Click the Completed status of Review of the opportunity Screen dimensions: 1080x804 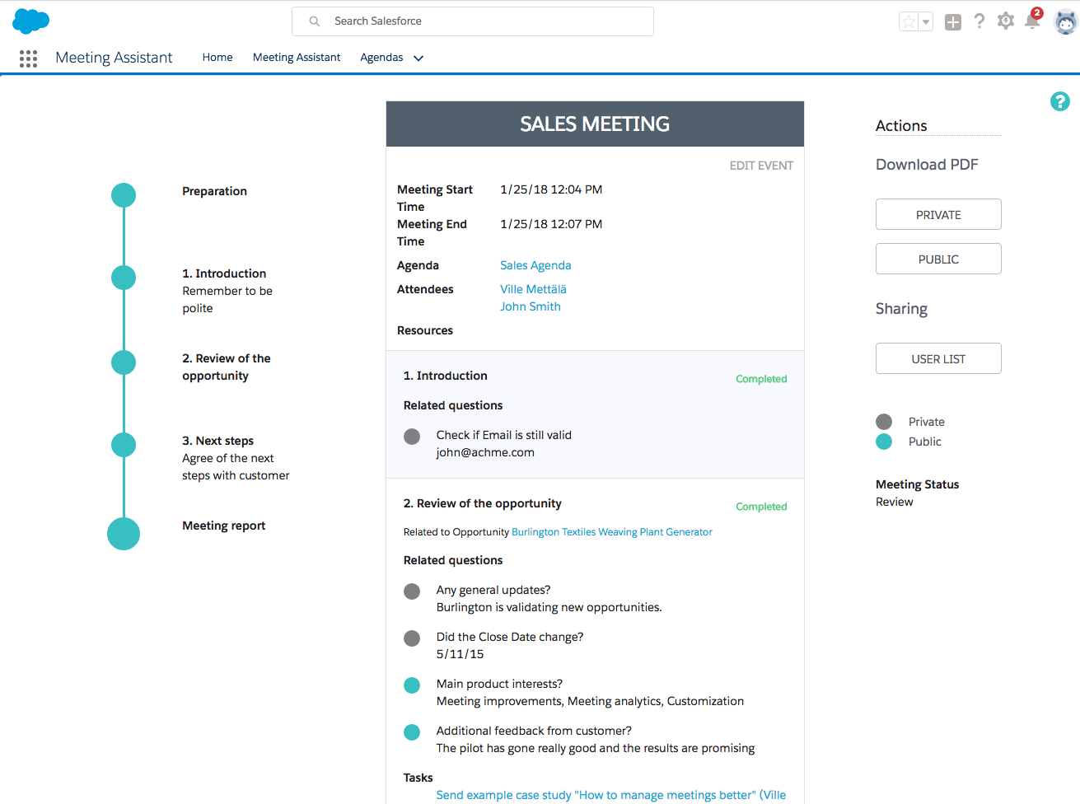point(761,507)
